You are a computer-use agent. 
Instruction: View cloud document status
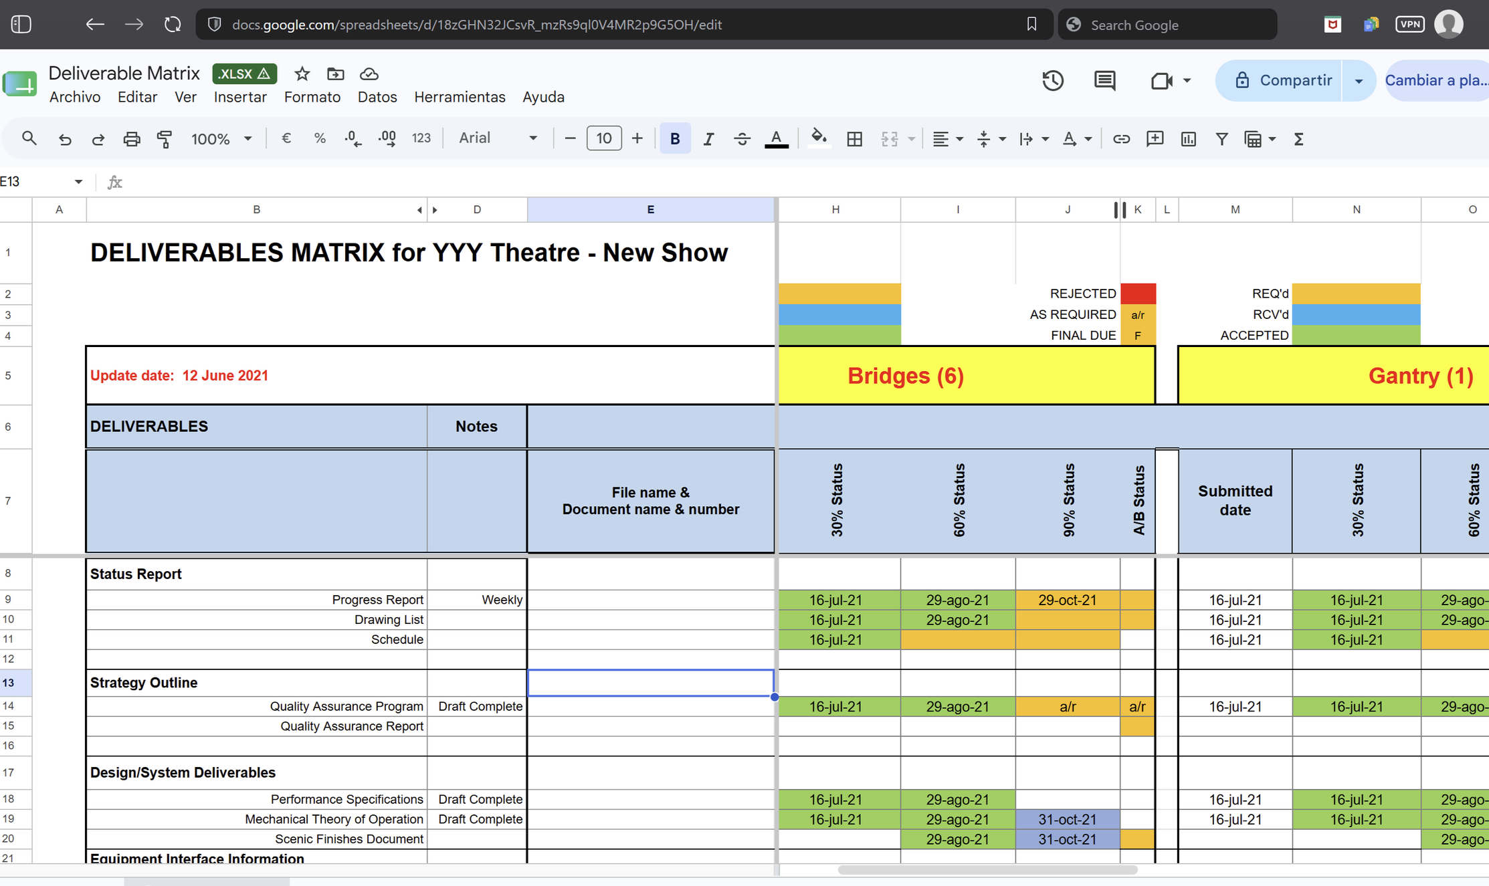(x=369, y=74)
